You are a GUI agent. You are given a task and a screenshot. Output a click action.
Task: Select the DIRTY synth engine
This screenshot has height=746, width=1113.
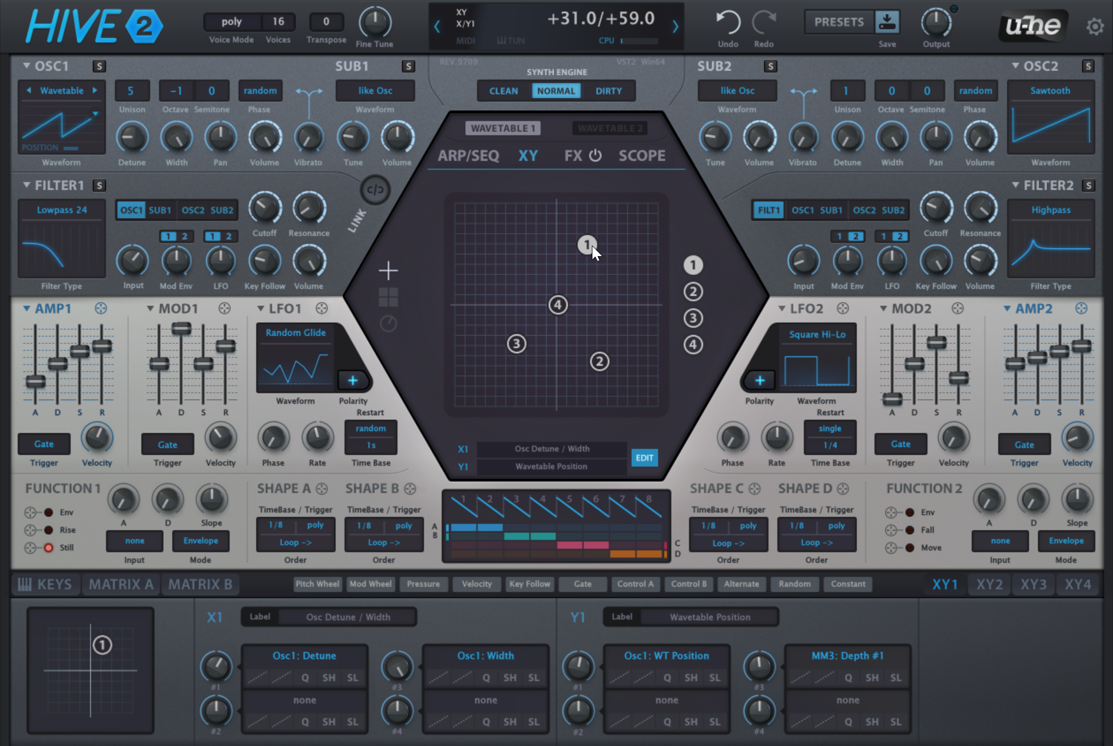click(609, 91)
